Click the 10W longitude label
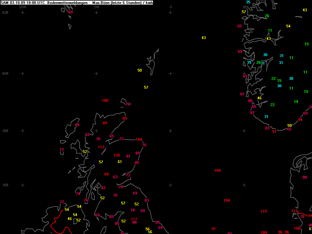Screen dimensions: 312x234 23,7
